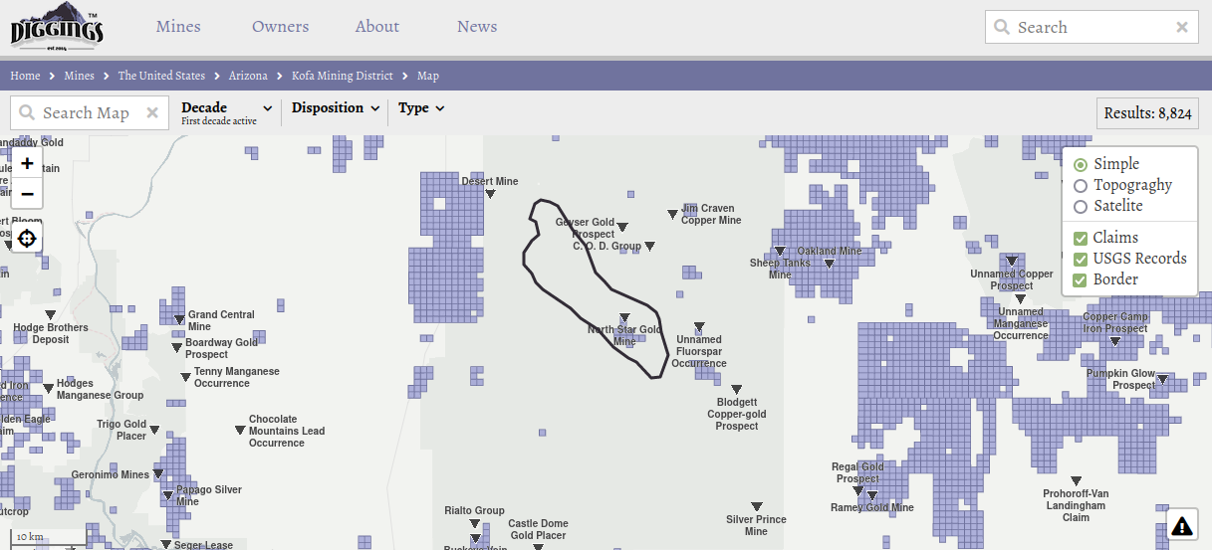Click the Hodges Manganese Group label
Viewport: 1212px width, 550px height.
[x=100, y=389]
